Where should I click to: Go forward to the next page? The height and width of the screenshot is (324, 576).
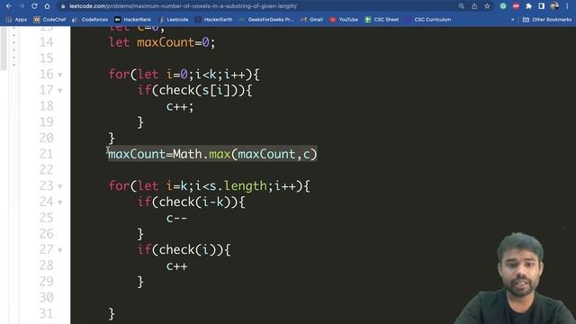click(x=22, y=6)
